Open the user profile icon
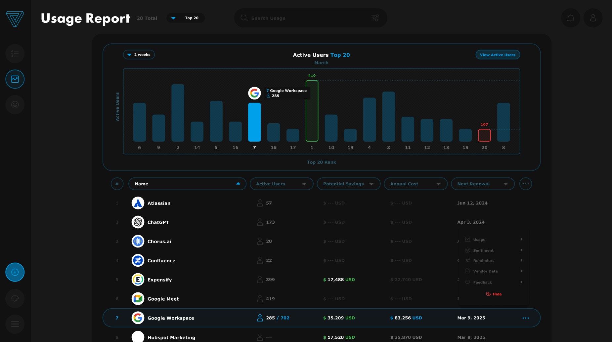Screen dimensions: 612x342 pos(593,18)
